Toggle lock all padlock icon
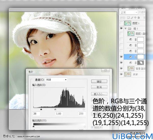Viewport: 153px width, 140px height. pos(138,18)
